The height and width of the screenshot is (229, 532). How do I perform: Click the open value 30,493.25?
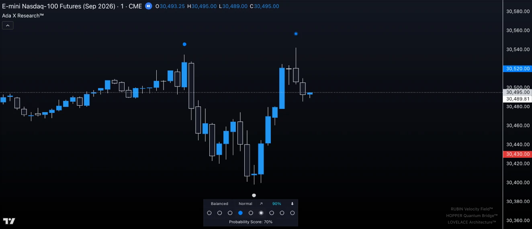[x=172, y=6]
